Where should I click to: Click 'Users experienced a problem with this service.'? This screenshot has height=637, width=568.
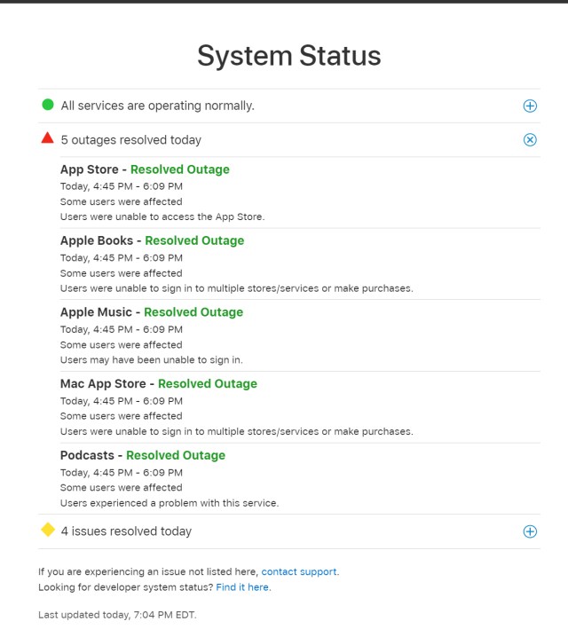tap(170, 503)
